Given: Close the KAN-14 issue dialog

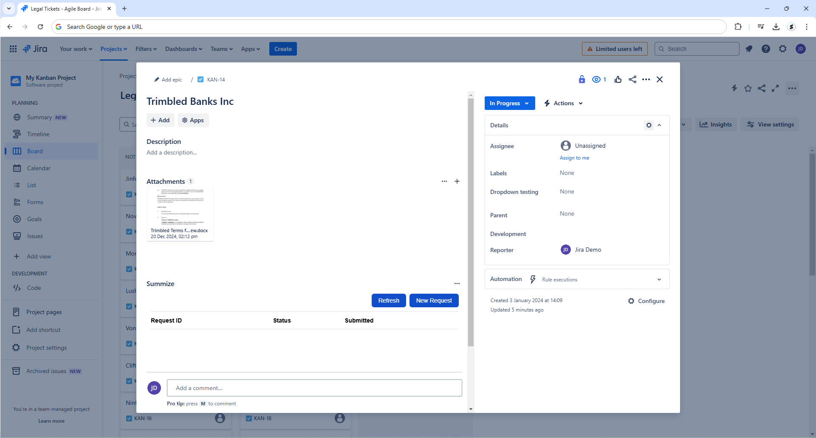Looking at the screenshot, I should (x=660, y=79).
